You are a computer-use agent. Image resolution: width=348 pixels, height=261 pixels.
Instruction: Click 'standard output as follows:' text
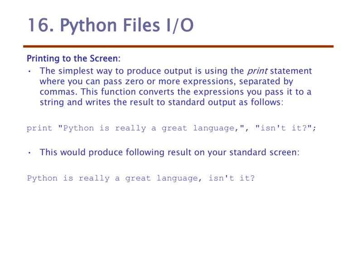(x=226, y=102)
